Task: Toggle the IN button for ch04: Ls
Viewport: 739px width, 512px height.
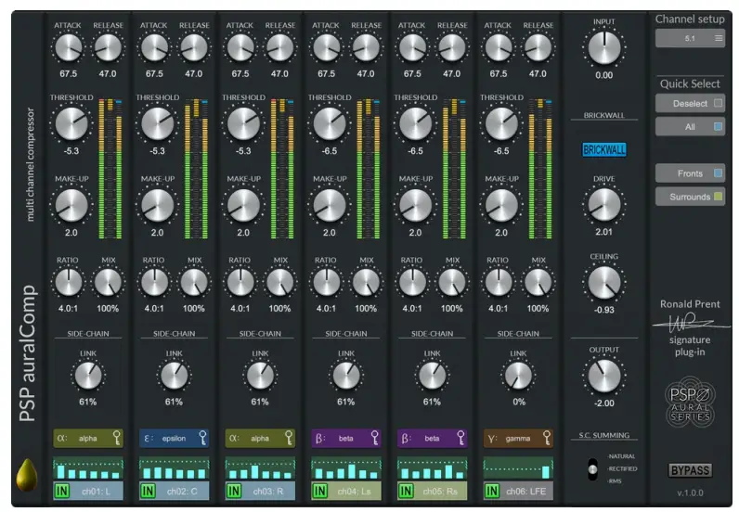Action: point(319,491)
